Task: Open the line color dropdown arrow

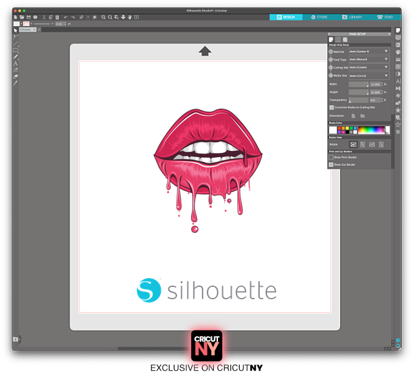Action: click(x=31, y=24)
